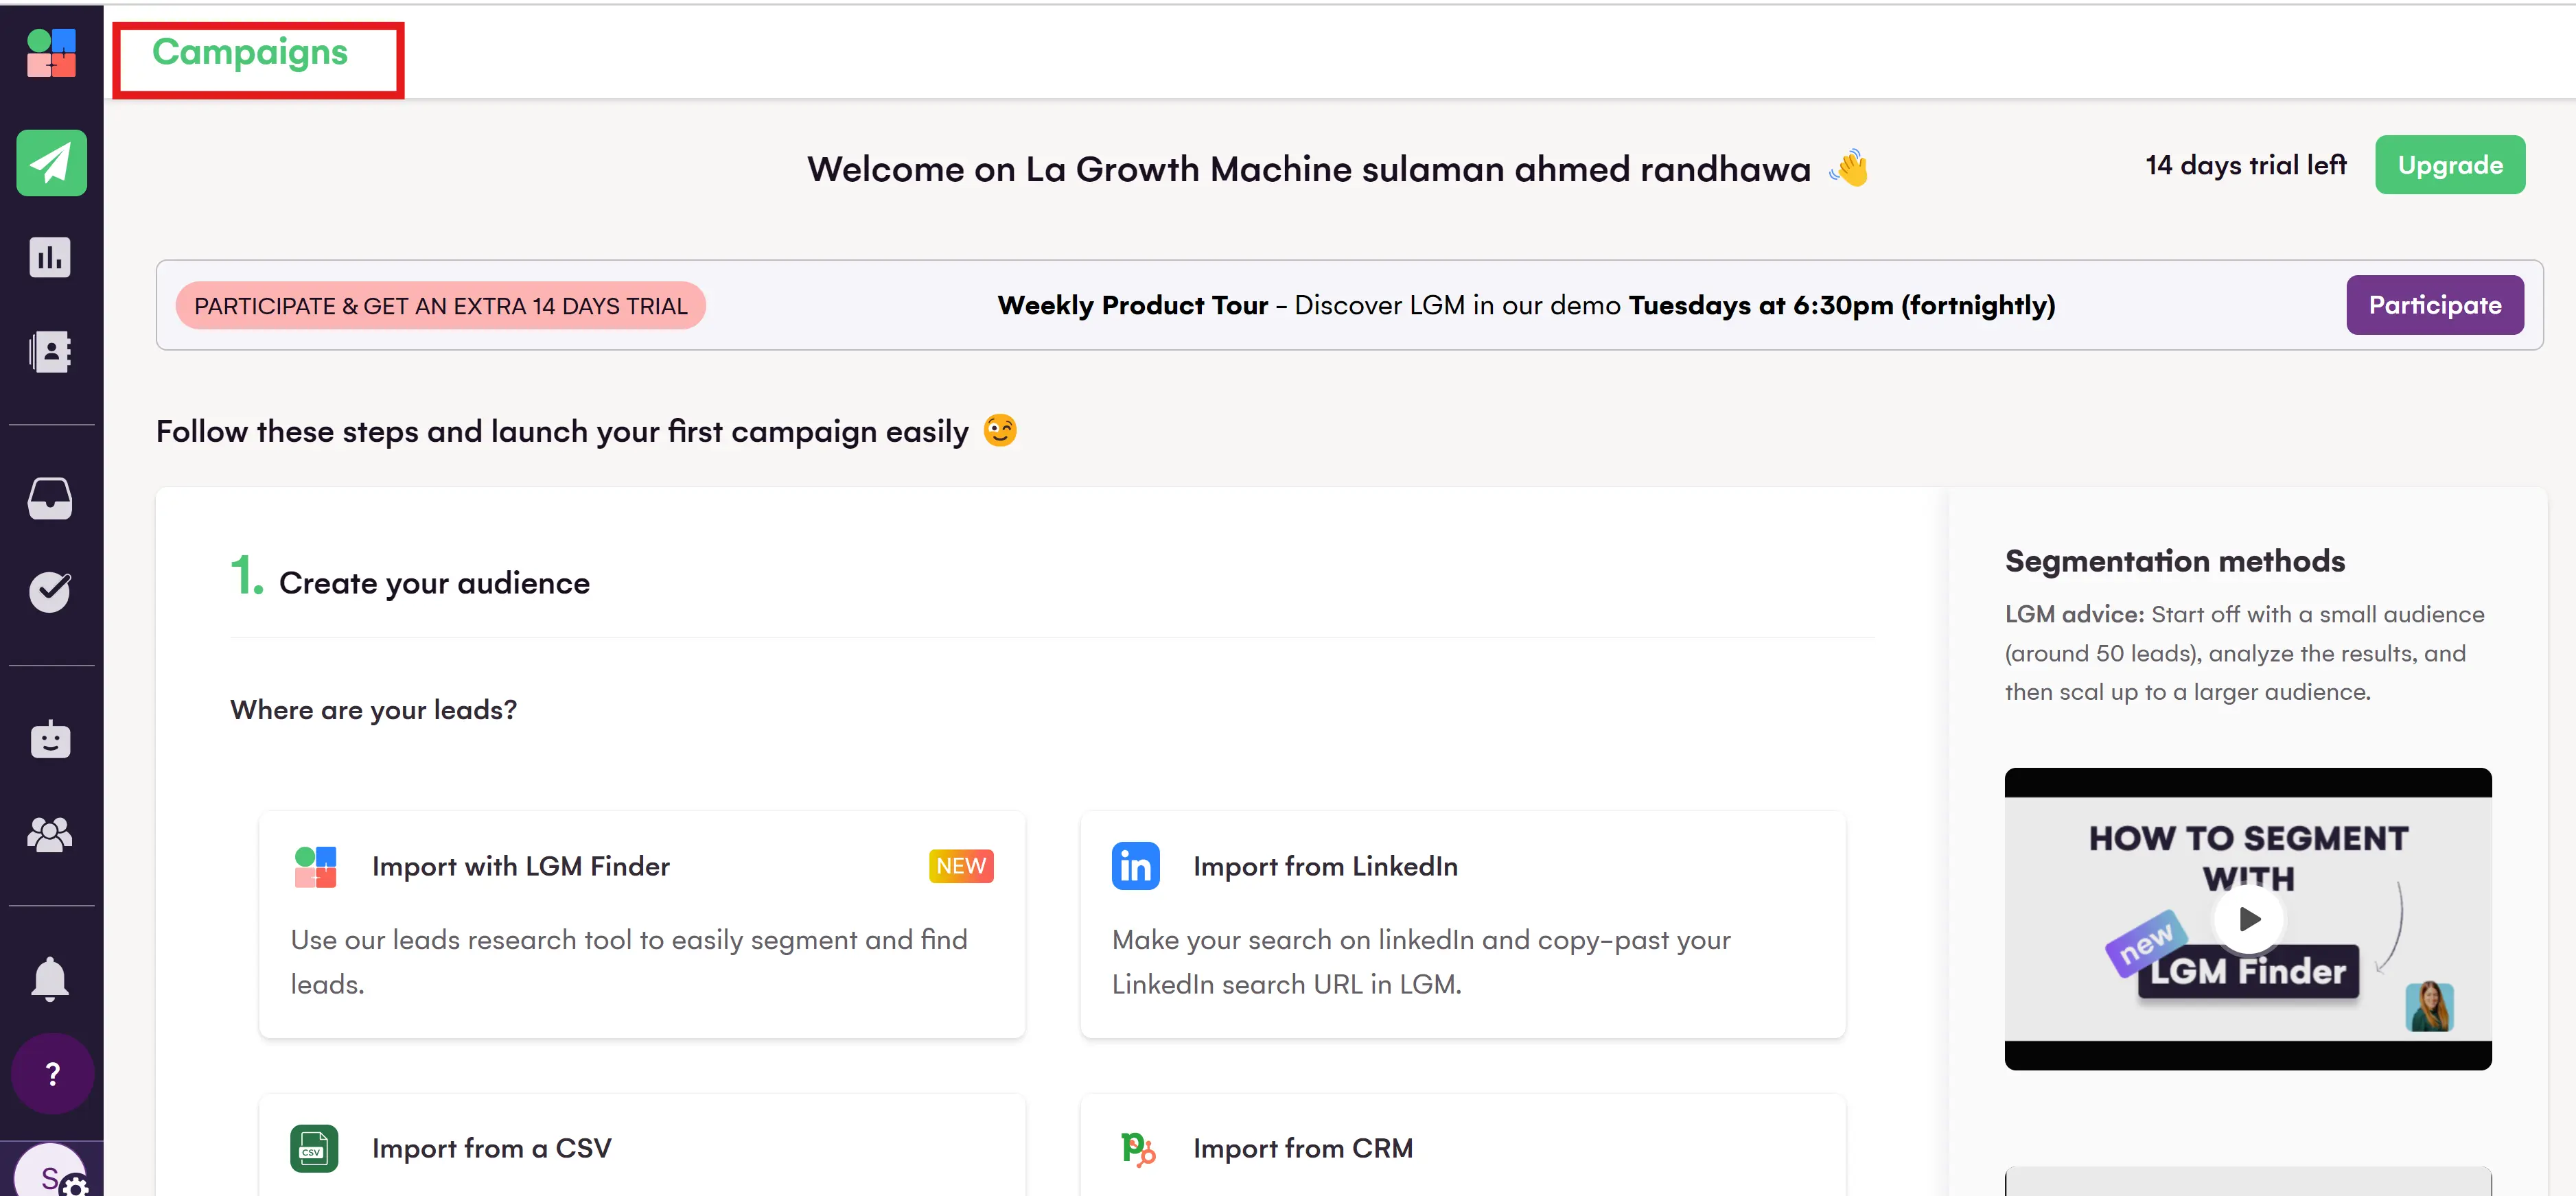Open the team members group icon

(x=50, y=834)
